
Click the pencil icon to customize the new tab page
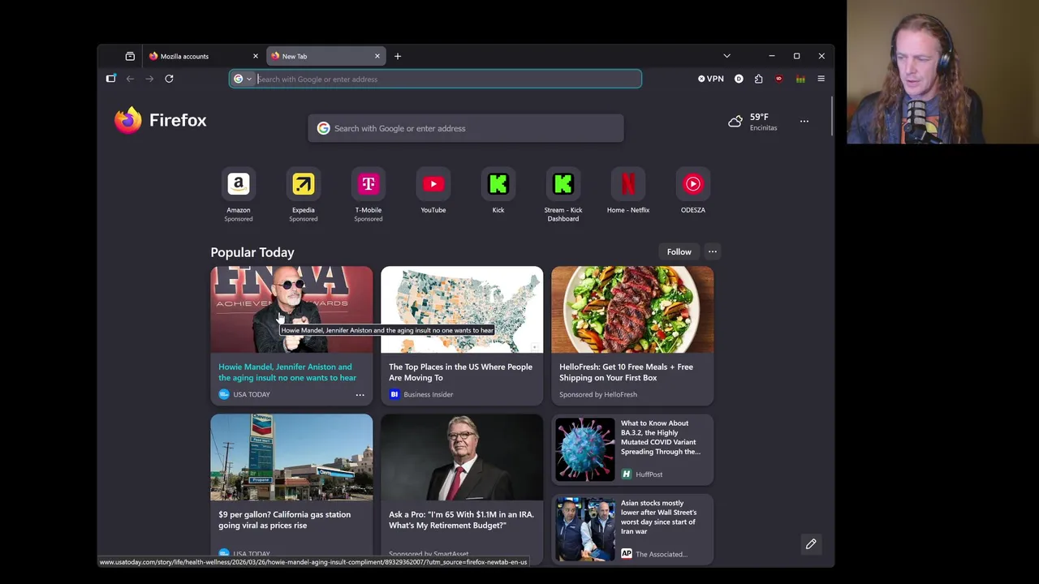(x=810, y=544)
